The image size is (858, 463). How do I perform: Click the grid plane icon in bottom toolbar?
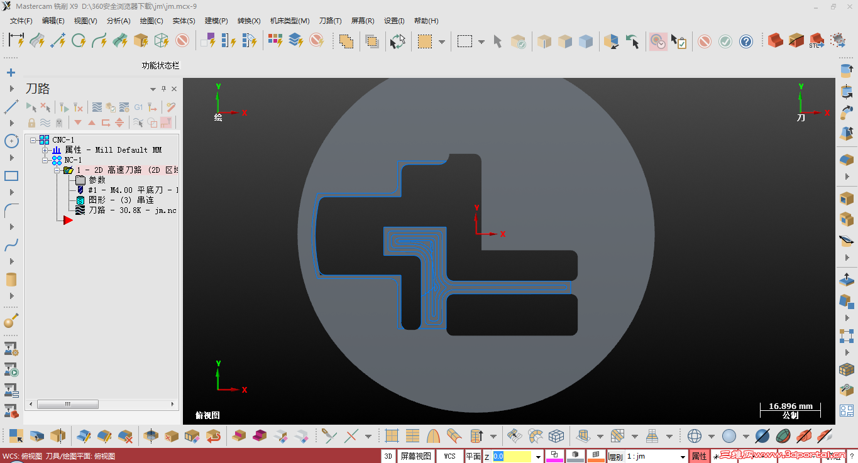pyautogui.click(x=392, y=436)
